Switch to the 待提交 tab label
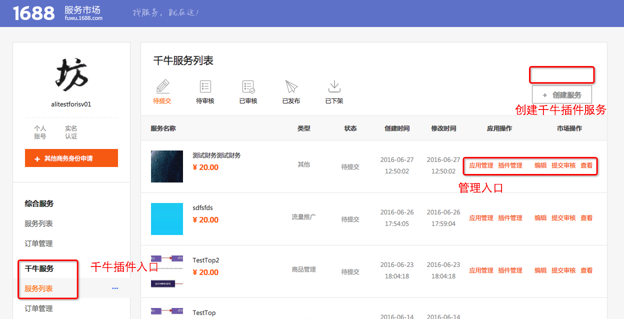This screenshot has height=319, width=624. (x=162, y=101)
